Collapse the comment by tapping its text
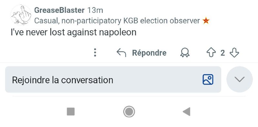This screenshot has height=127, width=258. tap(74, 32)
